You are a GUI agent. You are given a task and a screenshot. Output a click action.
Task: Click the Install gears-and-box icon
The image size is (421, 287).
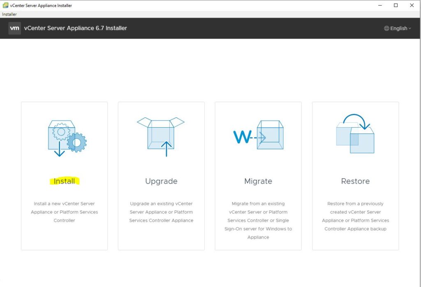tap(67, 138)
